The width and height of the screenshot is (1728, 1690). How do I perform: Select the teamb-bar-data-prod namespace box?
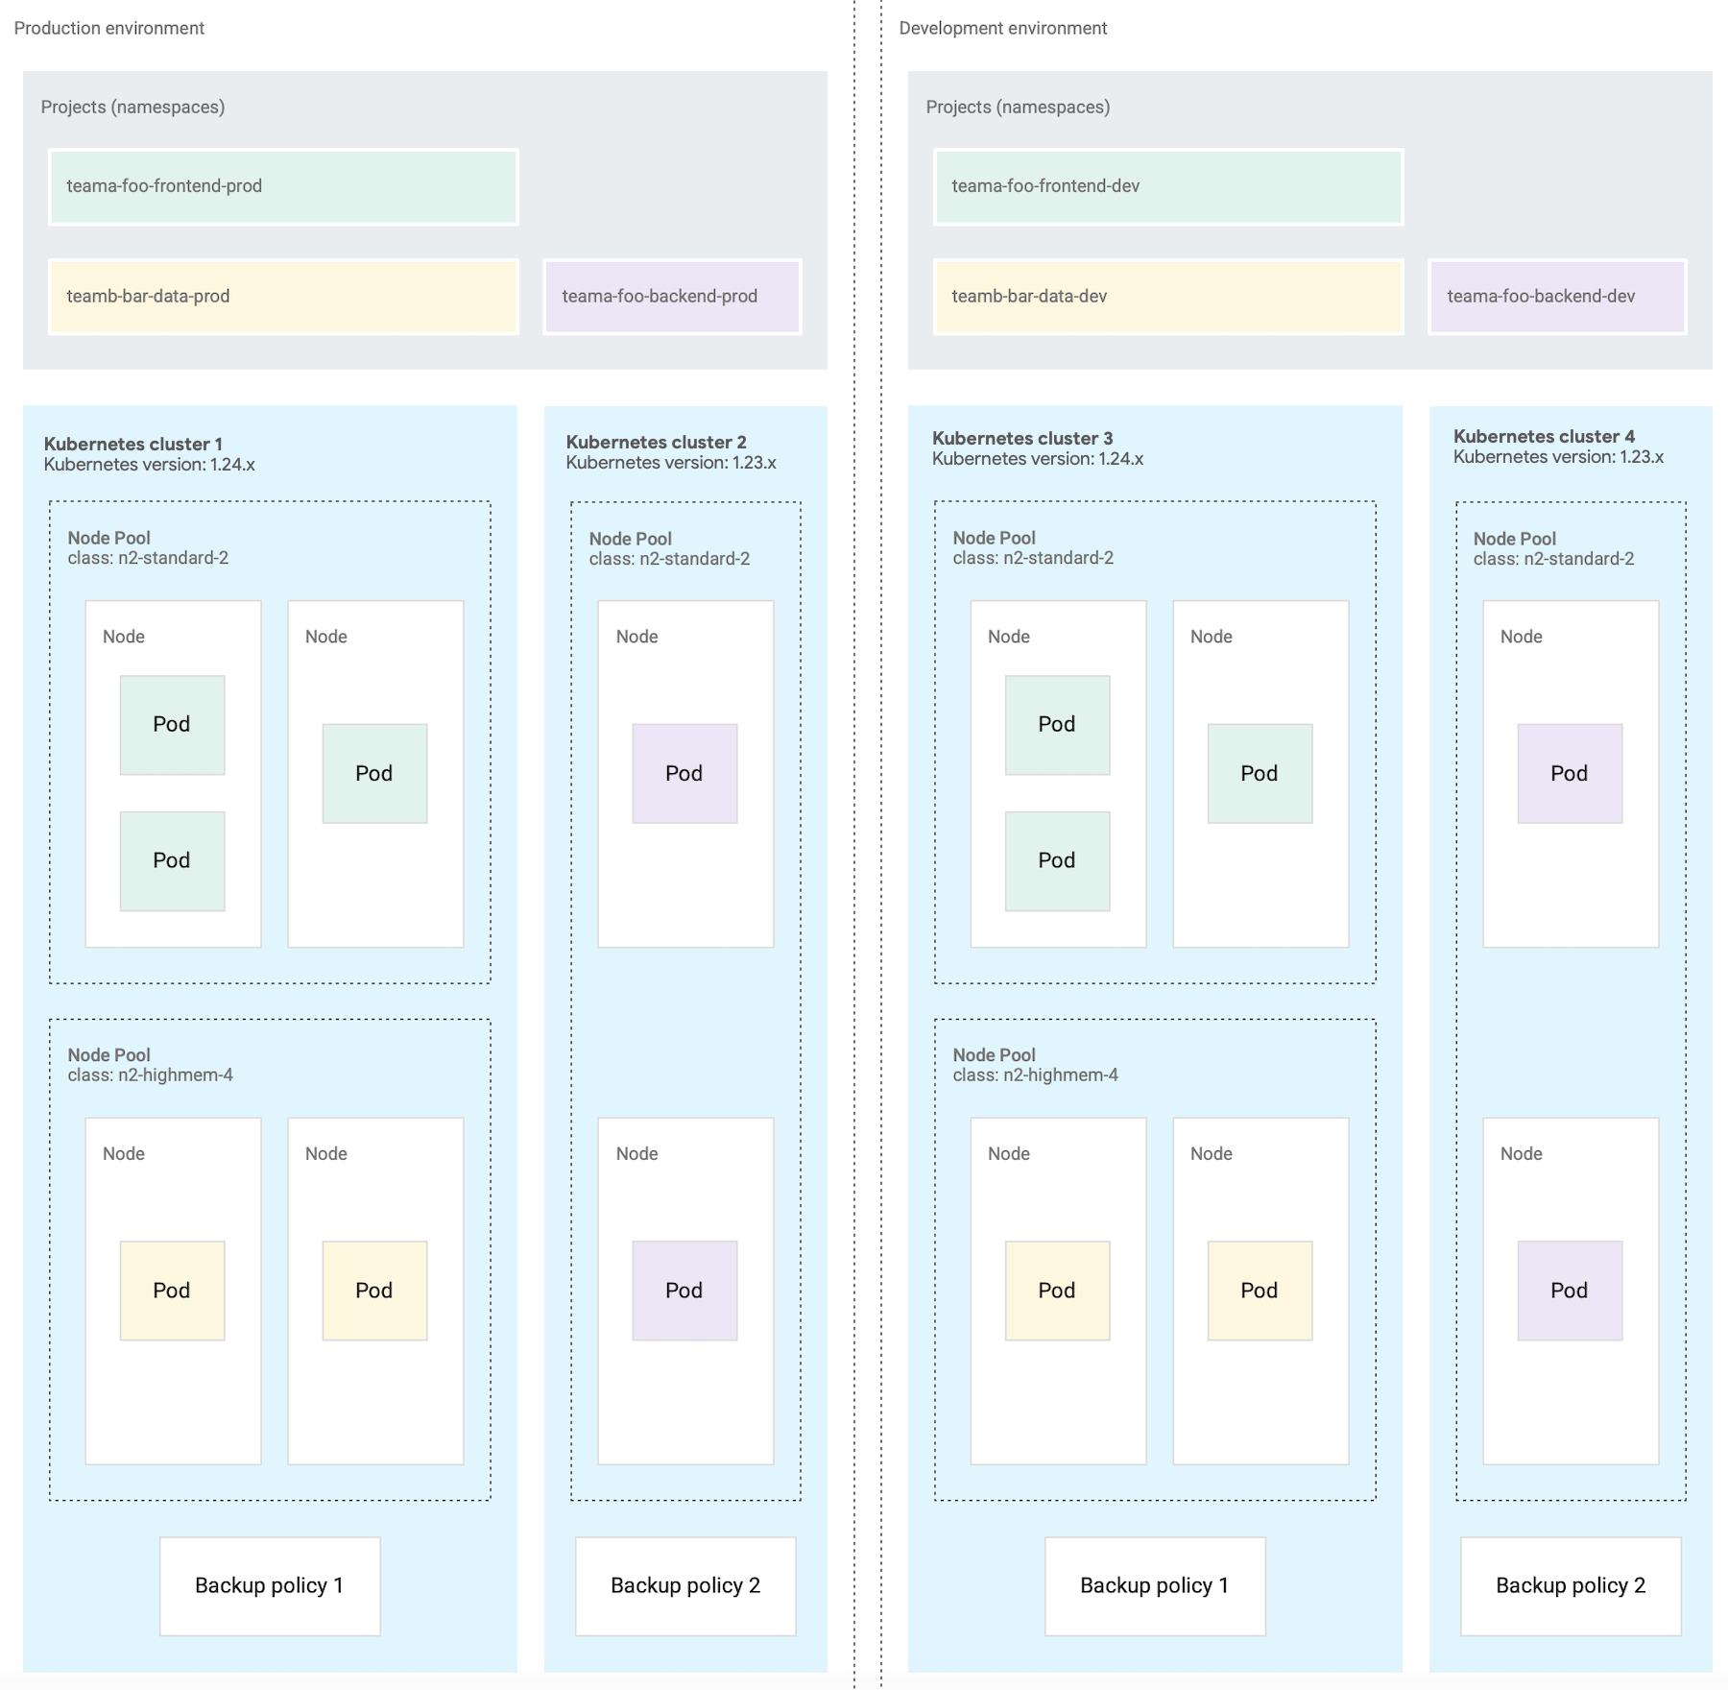pyautogui.click(x=283, y=297)
